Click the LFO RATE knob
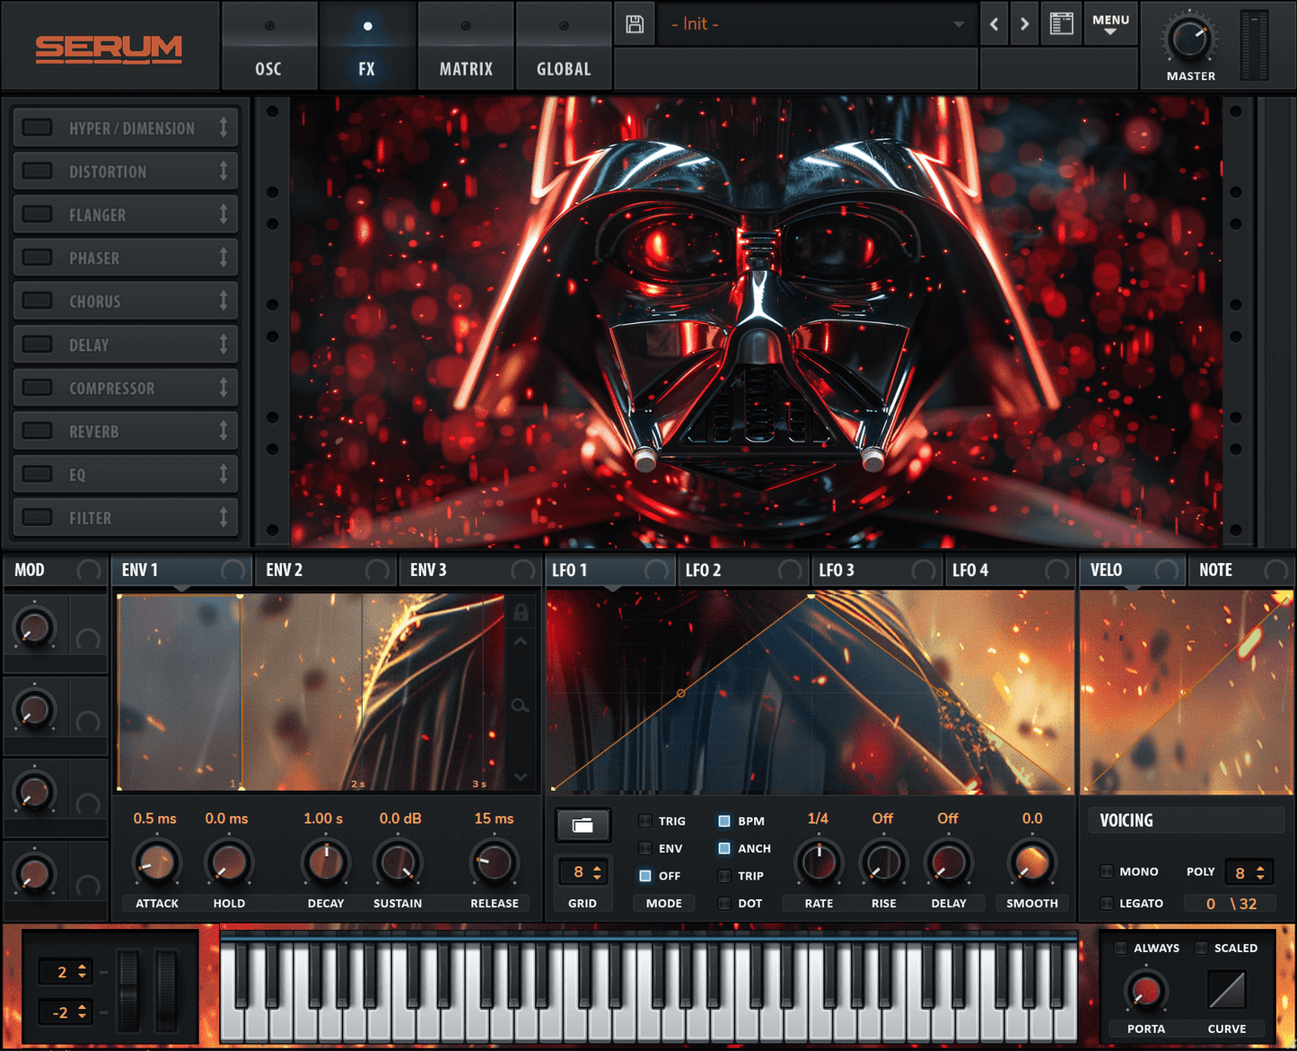Screen dimensions: 1297x1051 [819, 863]
